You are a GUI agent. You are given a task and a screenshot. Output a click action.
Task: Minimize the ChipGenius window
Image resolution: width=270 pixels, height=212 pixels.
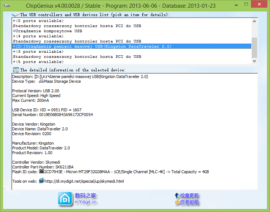pos(236,5)
